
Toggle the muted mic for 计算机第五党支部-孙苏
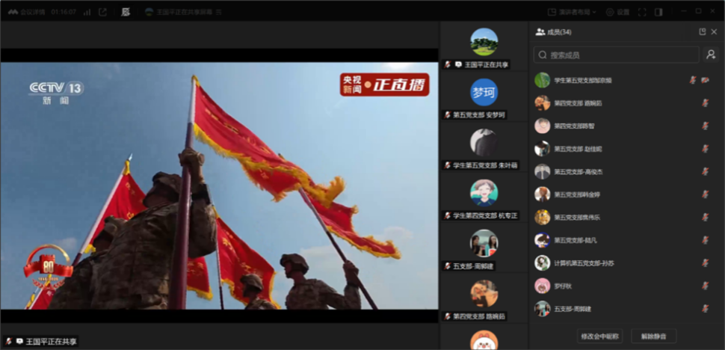click(x=705, y=263)
